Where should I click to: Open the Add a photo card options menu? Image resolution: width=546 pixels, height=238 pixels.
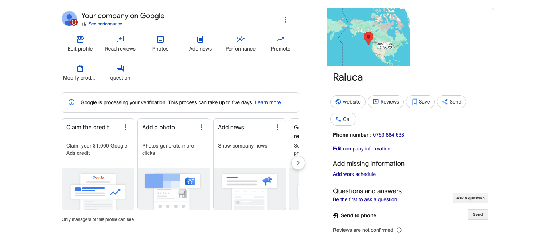(202, 127)
